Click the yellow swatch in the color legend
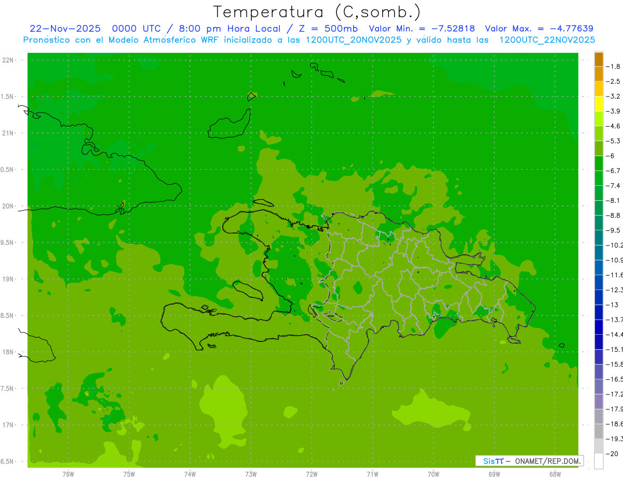 point(599,103)
